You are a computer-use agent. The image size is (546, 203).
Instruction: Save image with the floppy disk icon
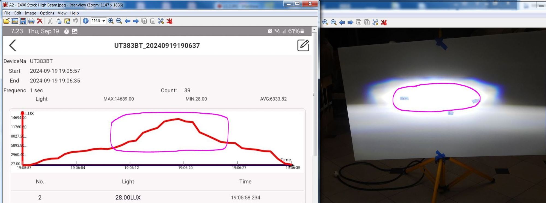click(x=23, y=21)
